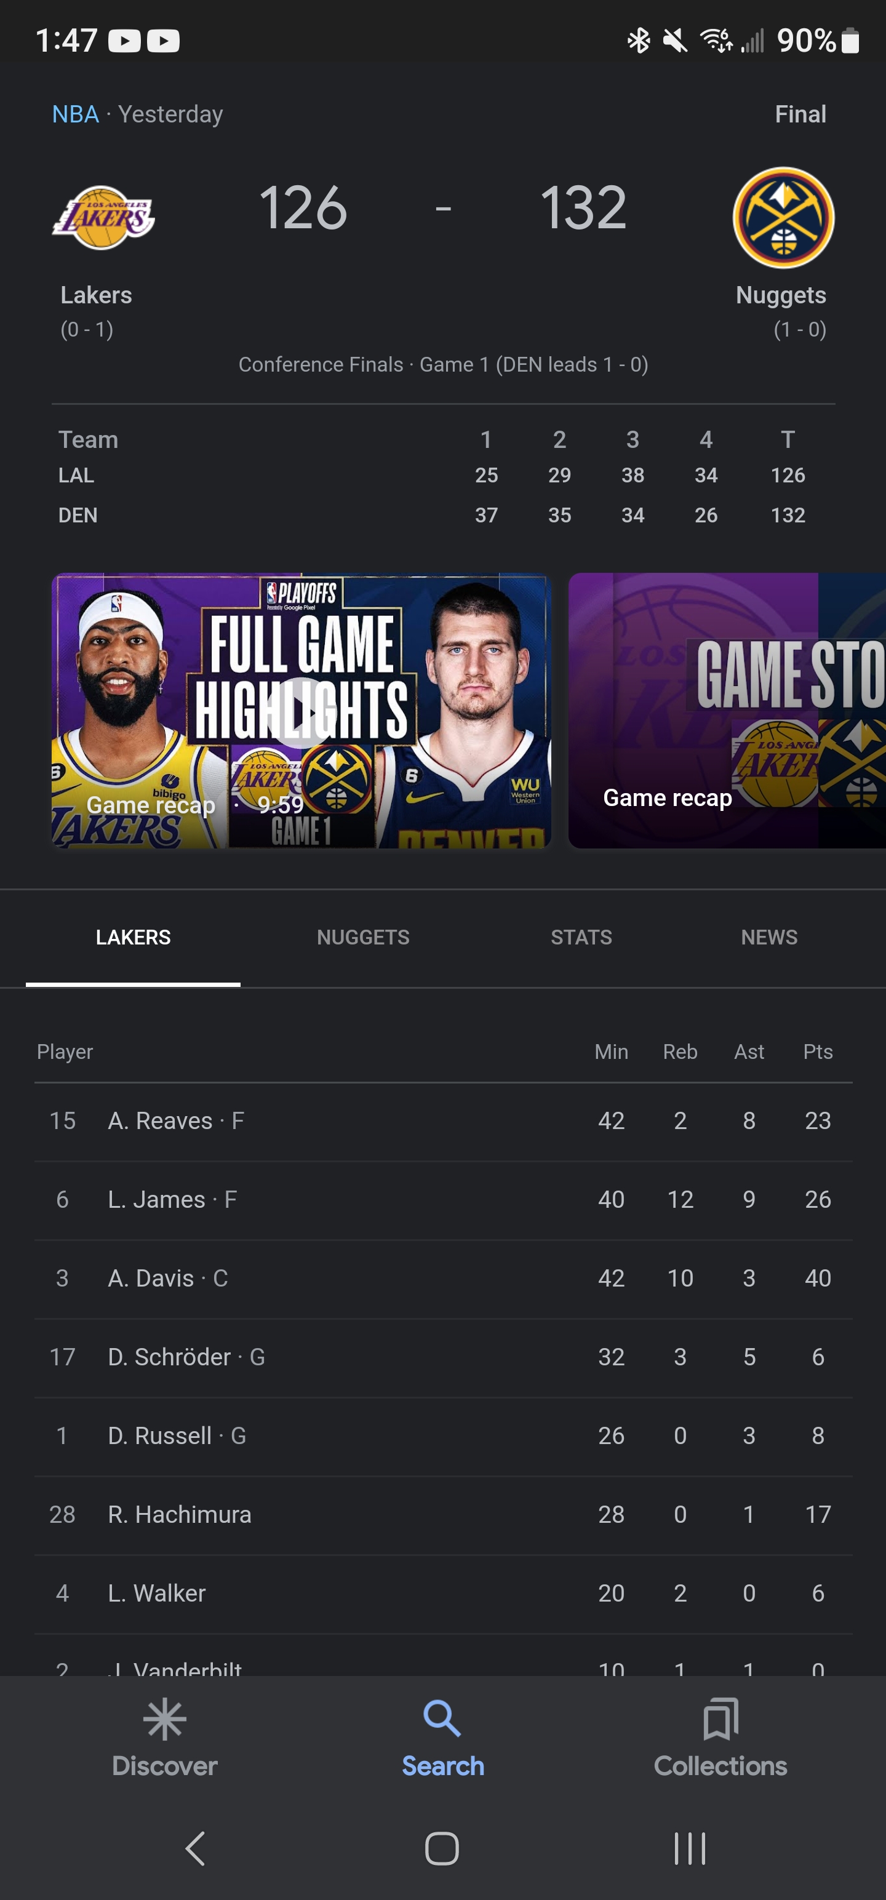886x1900 pixels.
Task: Tap the Android back navigation button
Action: click(x=196, y=1848)
